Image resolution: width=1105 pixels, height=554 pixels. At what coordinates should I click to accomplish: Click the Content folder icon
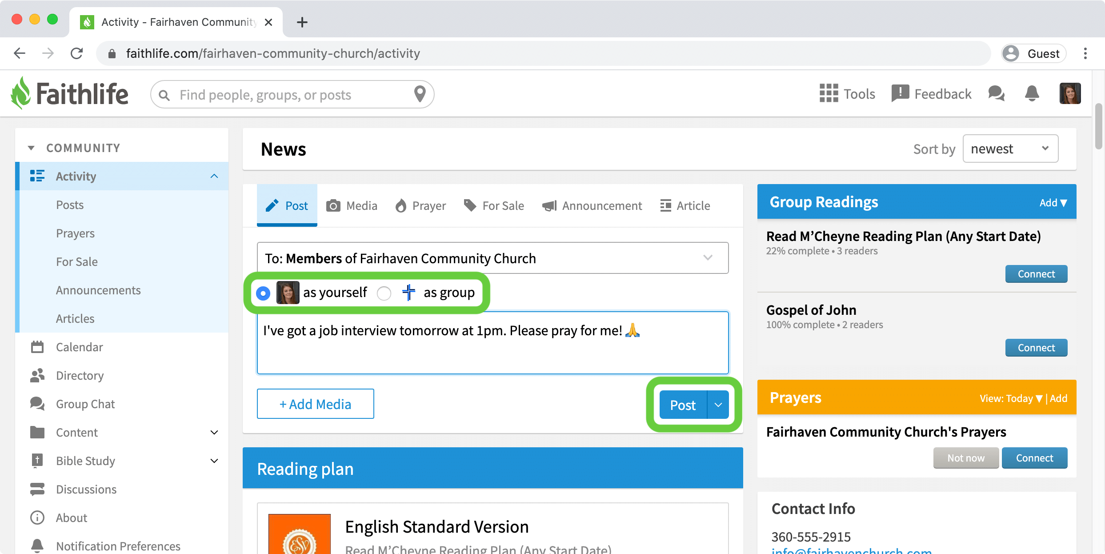[37, 432]
